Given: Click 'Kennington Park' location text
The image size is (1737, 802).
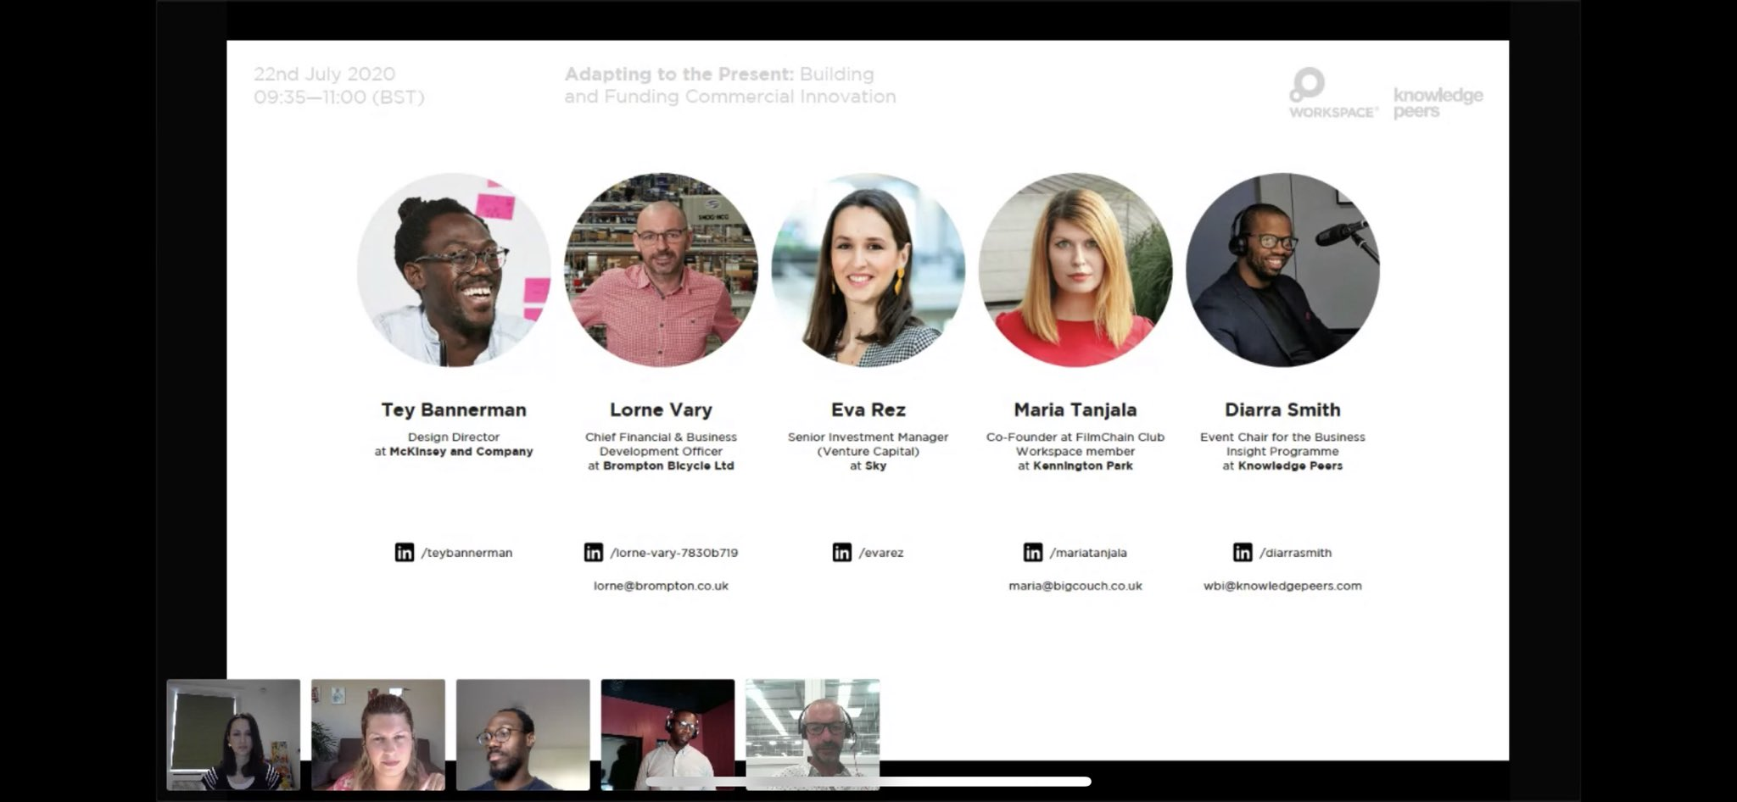Looking at the screenshot, I should pos(1083,466).
